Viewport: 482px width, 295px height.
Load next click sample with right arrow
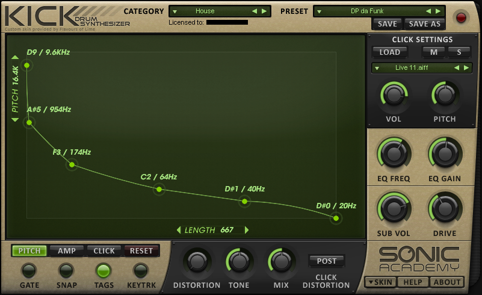click(466, 67)
